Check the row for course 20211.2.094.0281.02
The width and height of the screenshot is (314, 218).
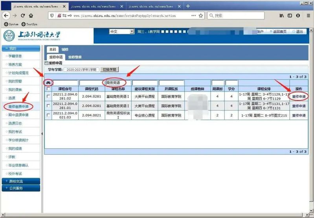[48, 96]
